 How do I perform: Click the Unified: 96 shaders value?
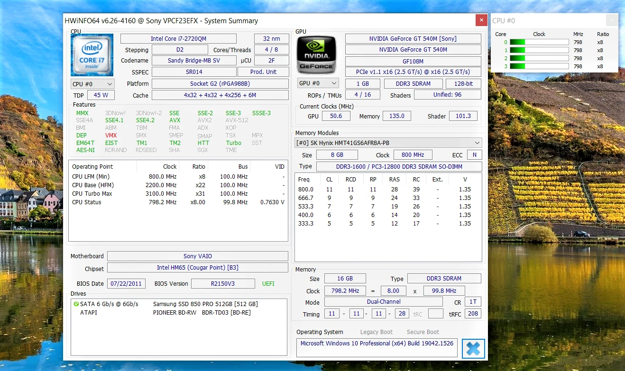tap(448, 95)
